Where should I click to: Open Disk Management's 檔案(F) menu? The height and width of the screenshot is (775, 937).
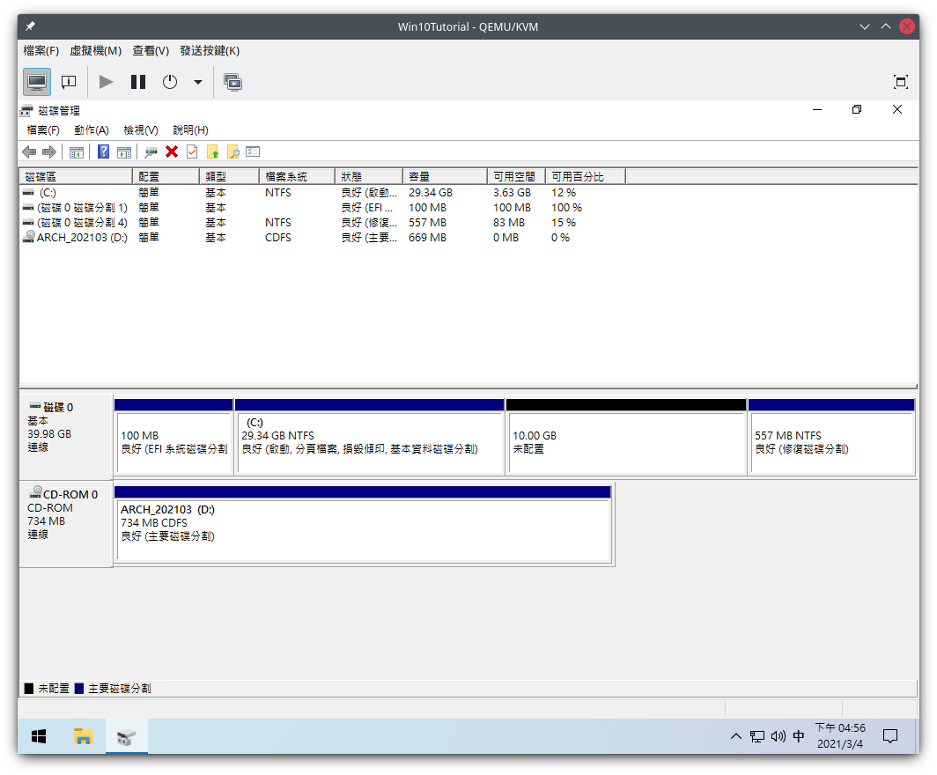(x=43, y=130)
